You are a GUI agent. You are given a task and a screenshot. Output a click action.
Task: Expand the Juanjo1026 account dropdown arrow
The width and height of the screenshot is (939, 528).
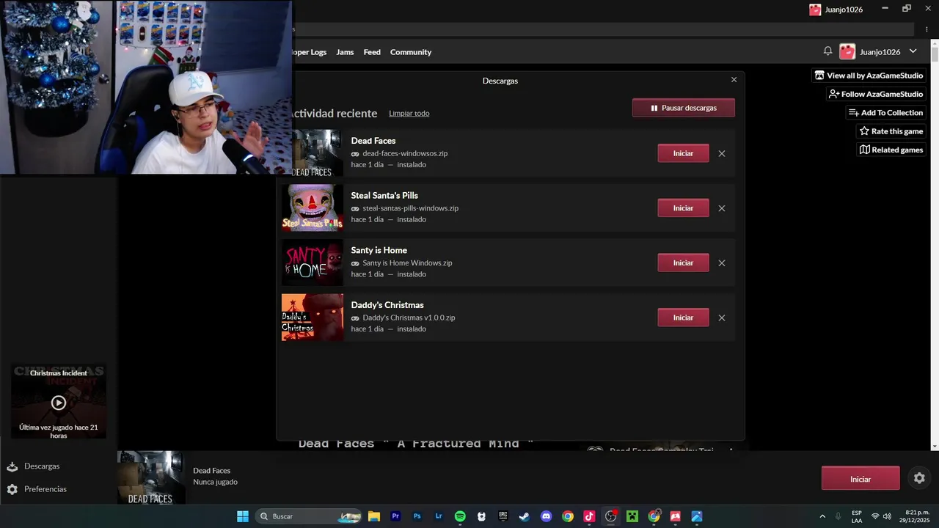click(x=913, y=51)
